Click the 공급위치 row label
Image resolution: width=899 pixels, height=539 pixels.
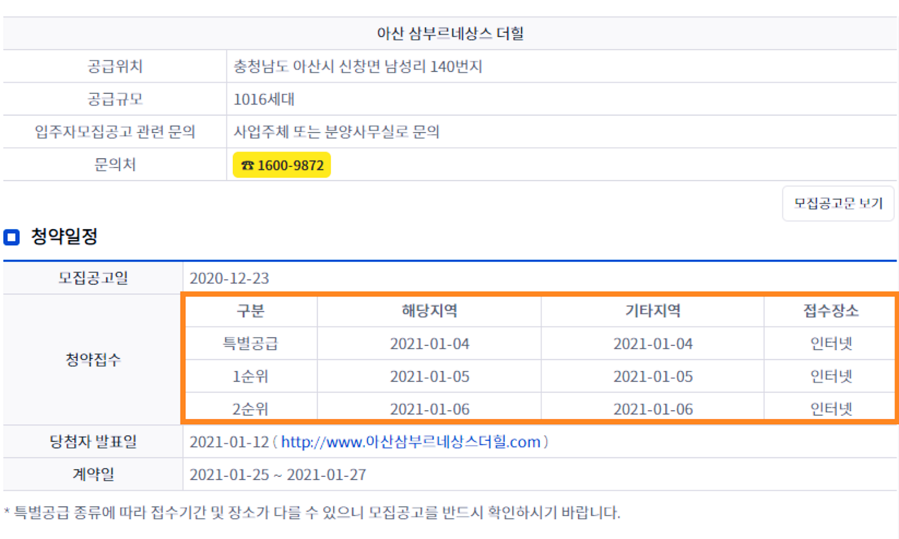coord(115,67)
